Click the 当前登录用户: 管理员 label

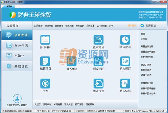(17, 105)
